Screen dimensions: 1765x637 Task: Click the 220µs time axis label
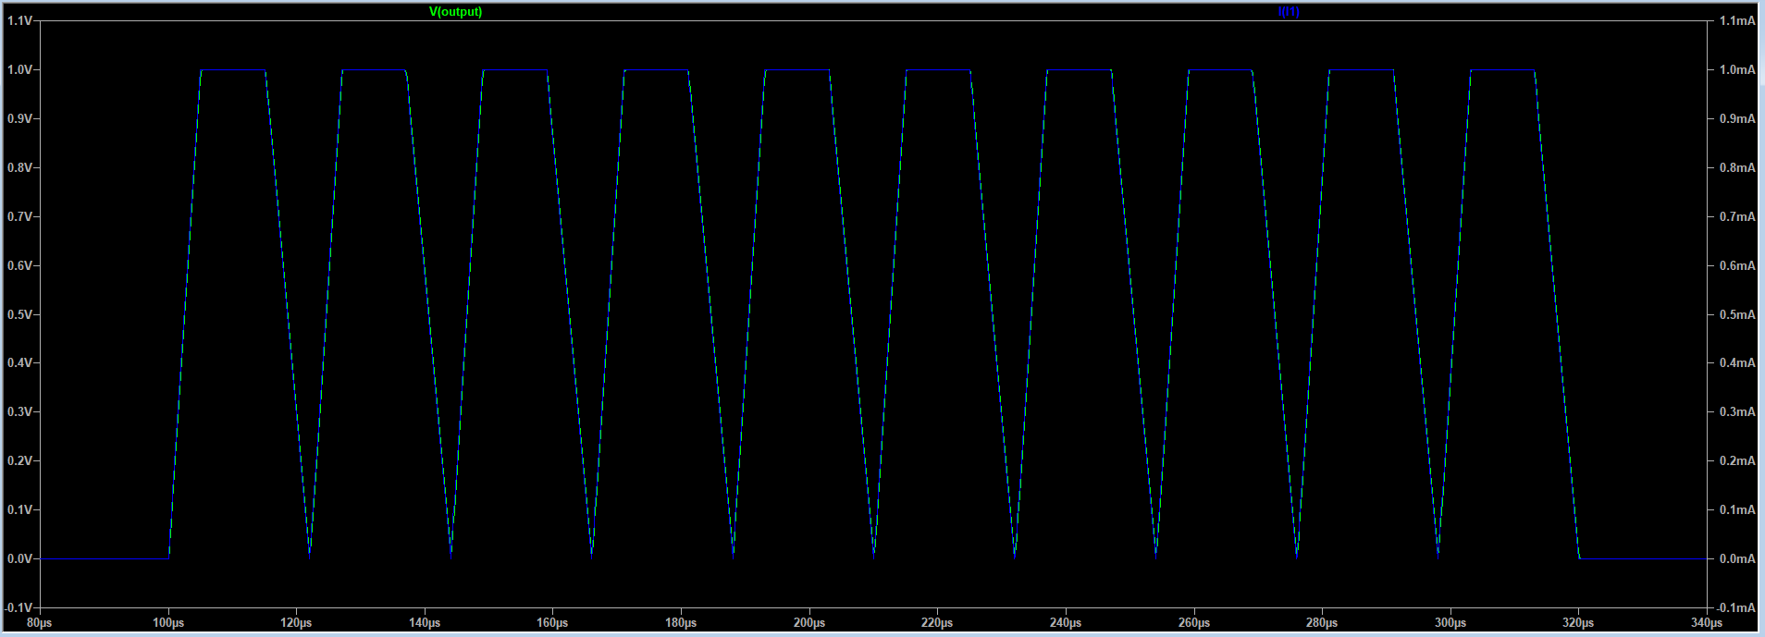(937, 624)
